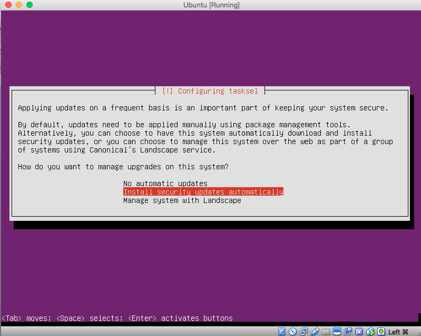This screenshot has height=336, width=421.
Task: Click the CPU chip status icon
Action: (359, 332)
